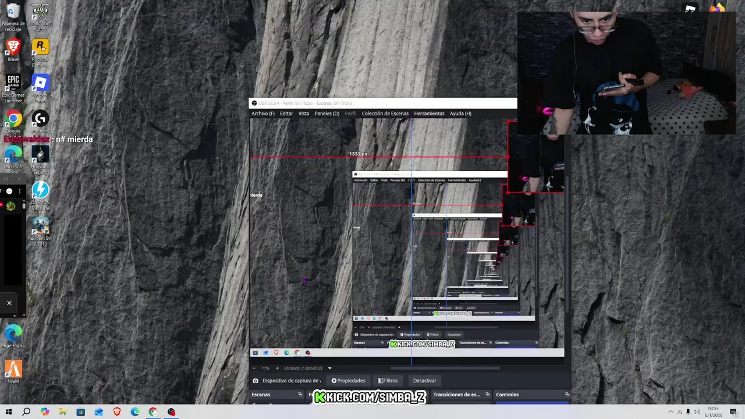Close the small side panel with the X button
Viewport: 745px width, 419px height.
[x=9, y=303]
